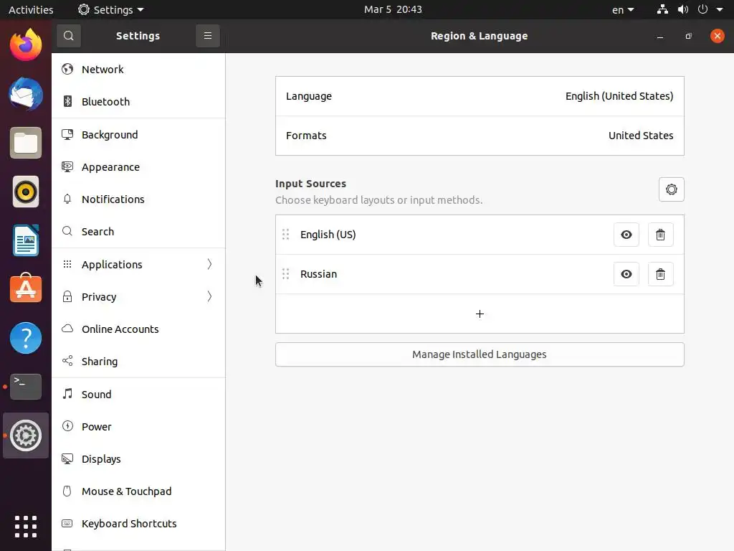
Task: Open Firefox from the dock
Action: point(26,46)
